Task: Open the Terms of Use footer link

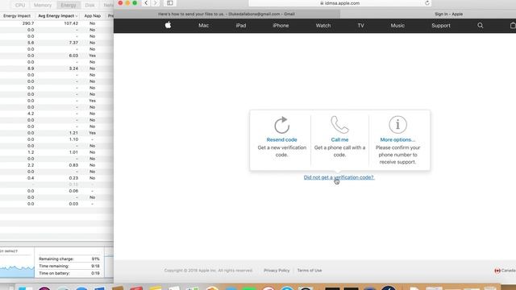Action: click(x=310, y=271)
